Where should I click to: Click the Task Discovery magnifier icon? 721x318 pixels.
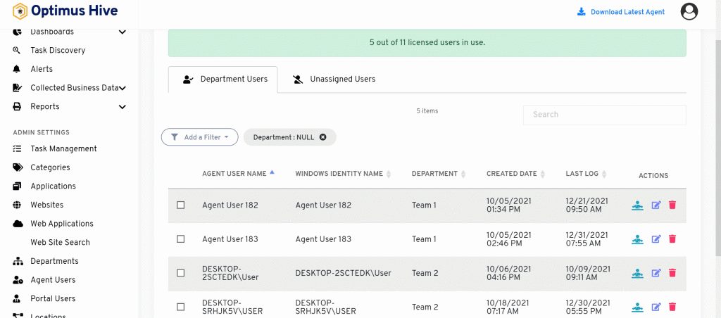[17, 50]
